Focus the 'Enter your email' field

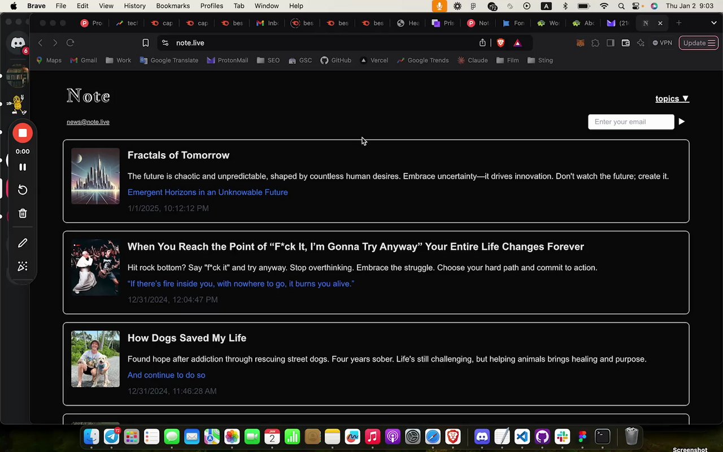(x=631, y=121)
